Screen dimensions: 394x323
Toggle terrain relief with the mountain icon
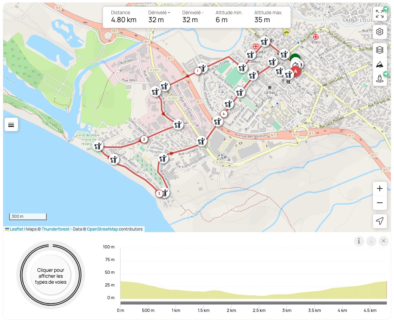coord(380,64)
